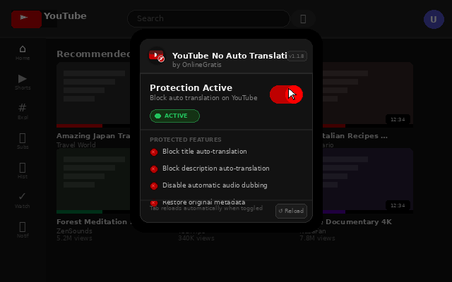
Task: Open Watch later checkmark in sidebar
Action: pos(23,201)
